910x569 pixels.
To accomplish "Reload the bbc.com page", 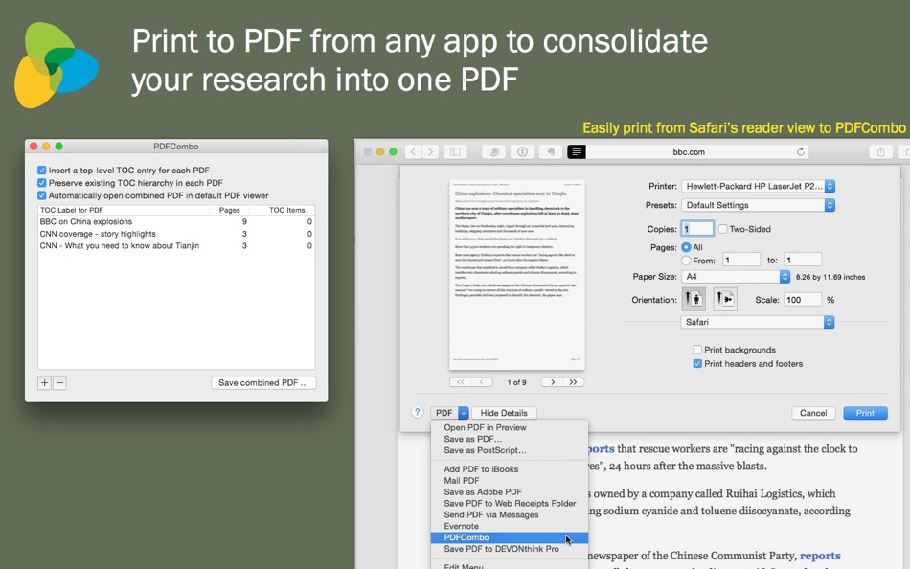I will 800,152.
